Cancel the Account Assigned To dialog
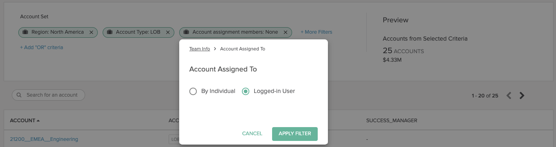This screenshot has width=556, height=147. [252, 134]
